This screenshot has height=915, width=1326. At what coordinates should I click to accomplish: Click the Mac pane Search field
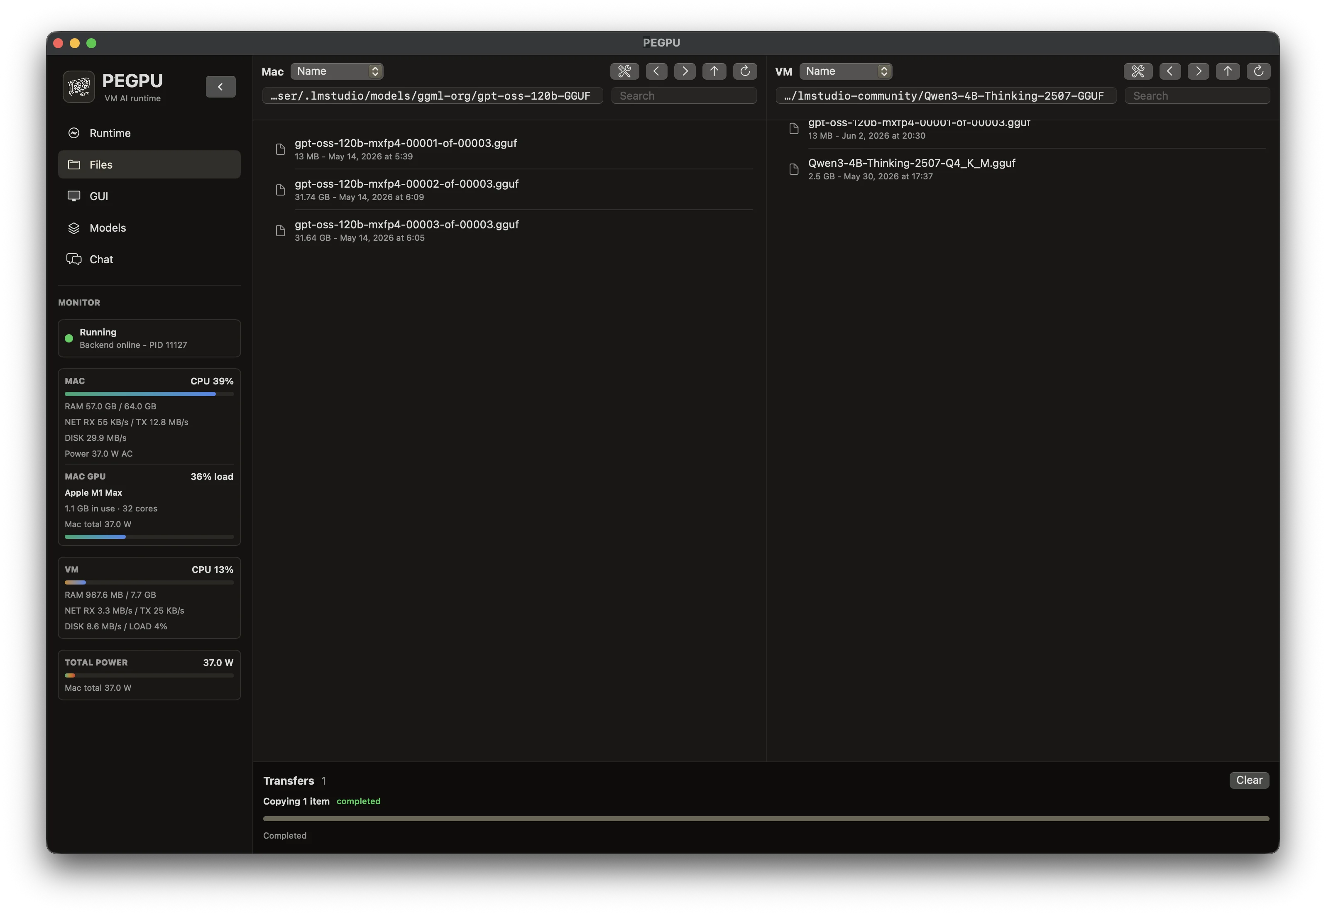[684, 96]
